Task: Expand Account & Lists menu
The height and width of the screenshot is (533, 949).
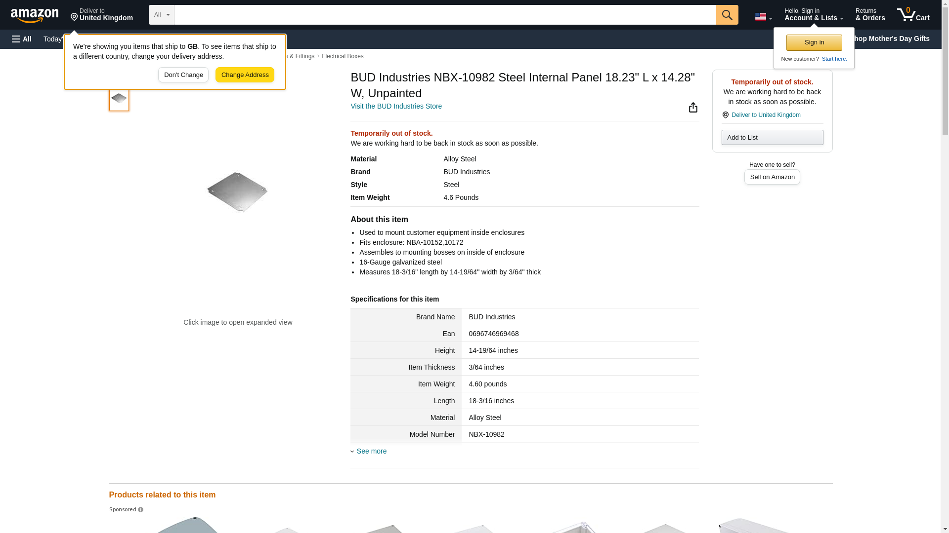Action: 813,15
